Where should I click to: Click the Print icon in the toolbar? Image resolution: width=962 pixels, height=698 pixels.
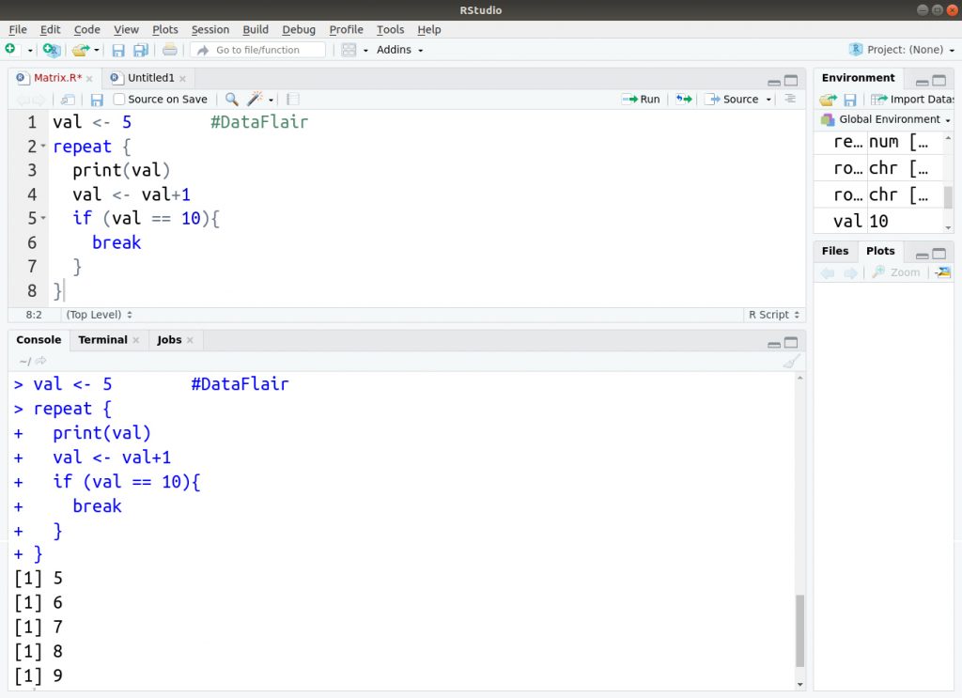[170, 50]
